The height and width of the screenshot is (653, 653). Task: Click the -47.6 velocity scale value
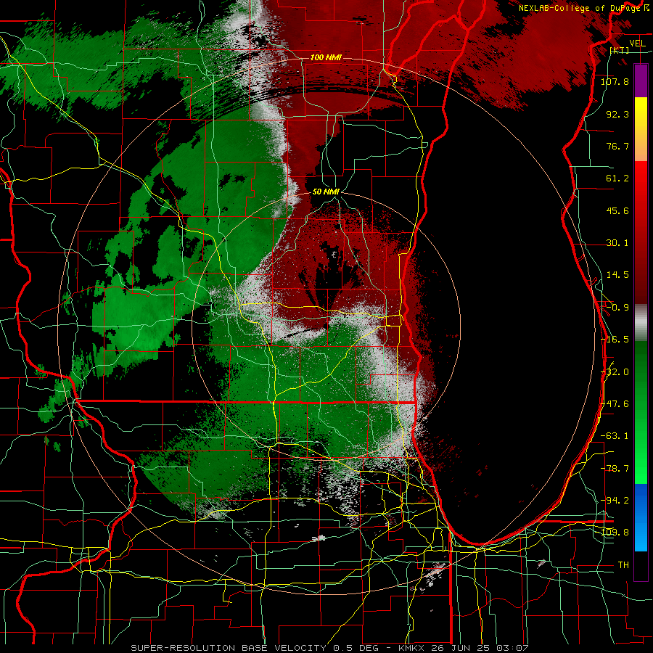tap(615, 404)
